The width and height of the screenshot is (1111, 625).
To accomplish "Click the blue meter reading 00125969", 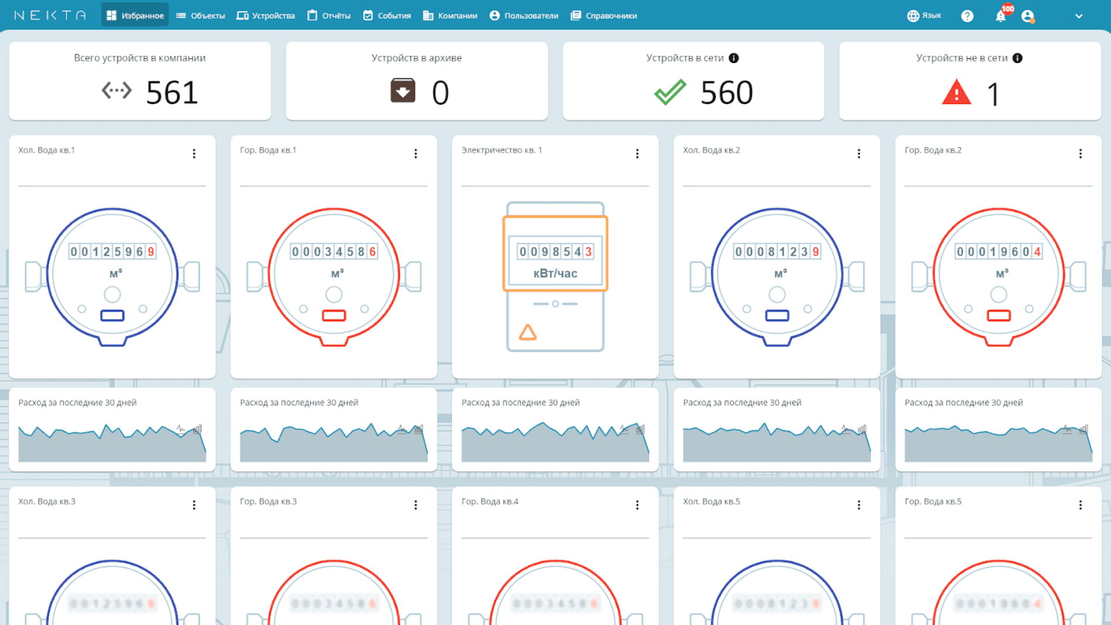I will 112,252.
